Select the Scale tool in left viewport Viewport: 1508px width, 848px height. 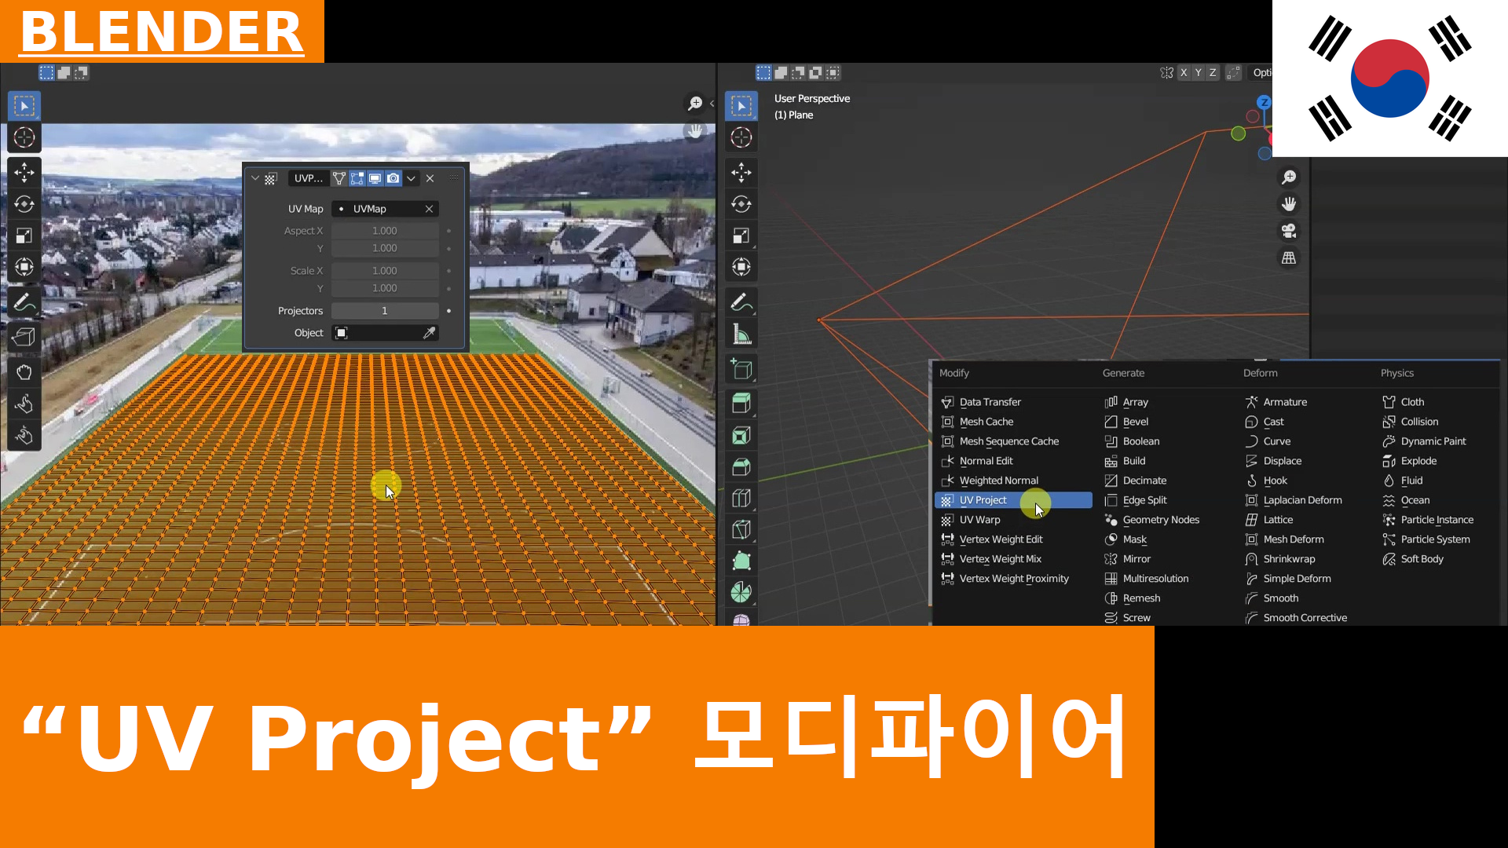click(24, 236)
